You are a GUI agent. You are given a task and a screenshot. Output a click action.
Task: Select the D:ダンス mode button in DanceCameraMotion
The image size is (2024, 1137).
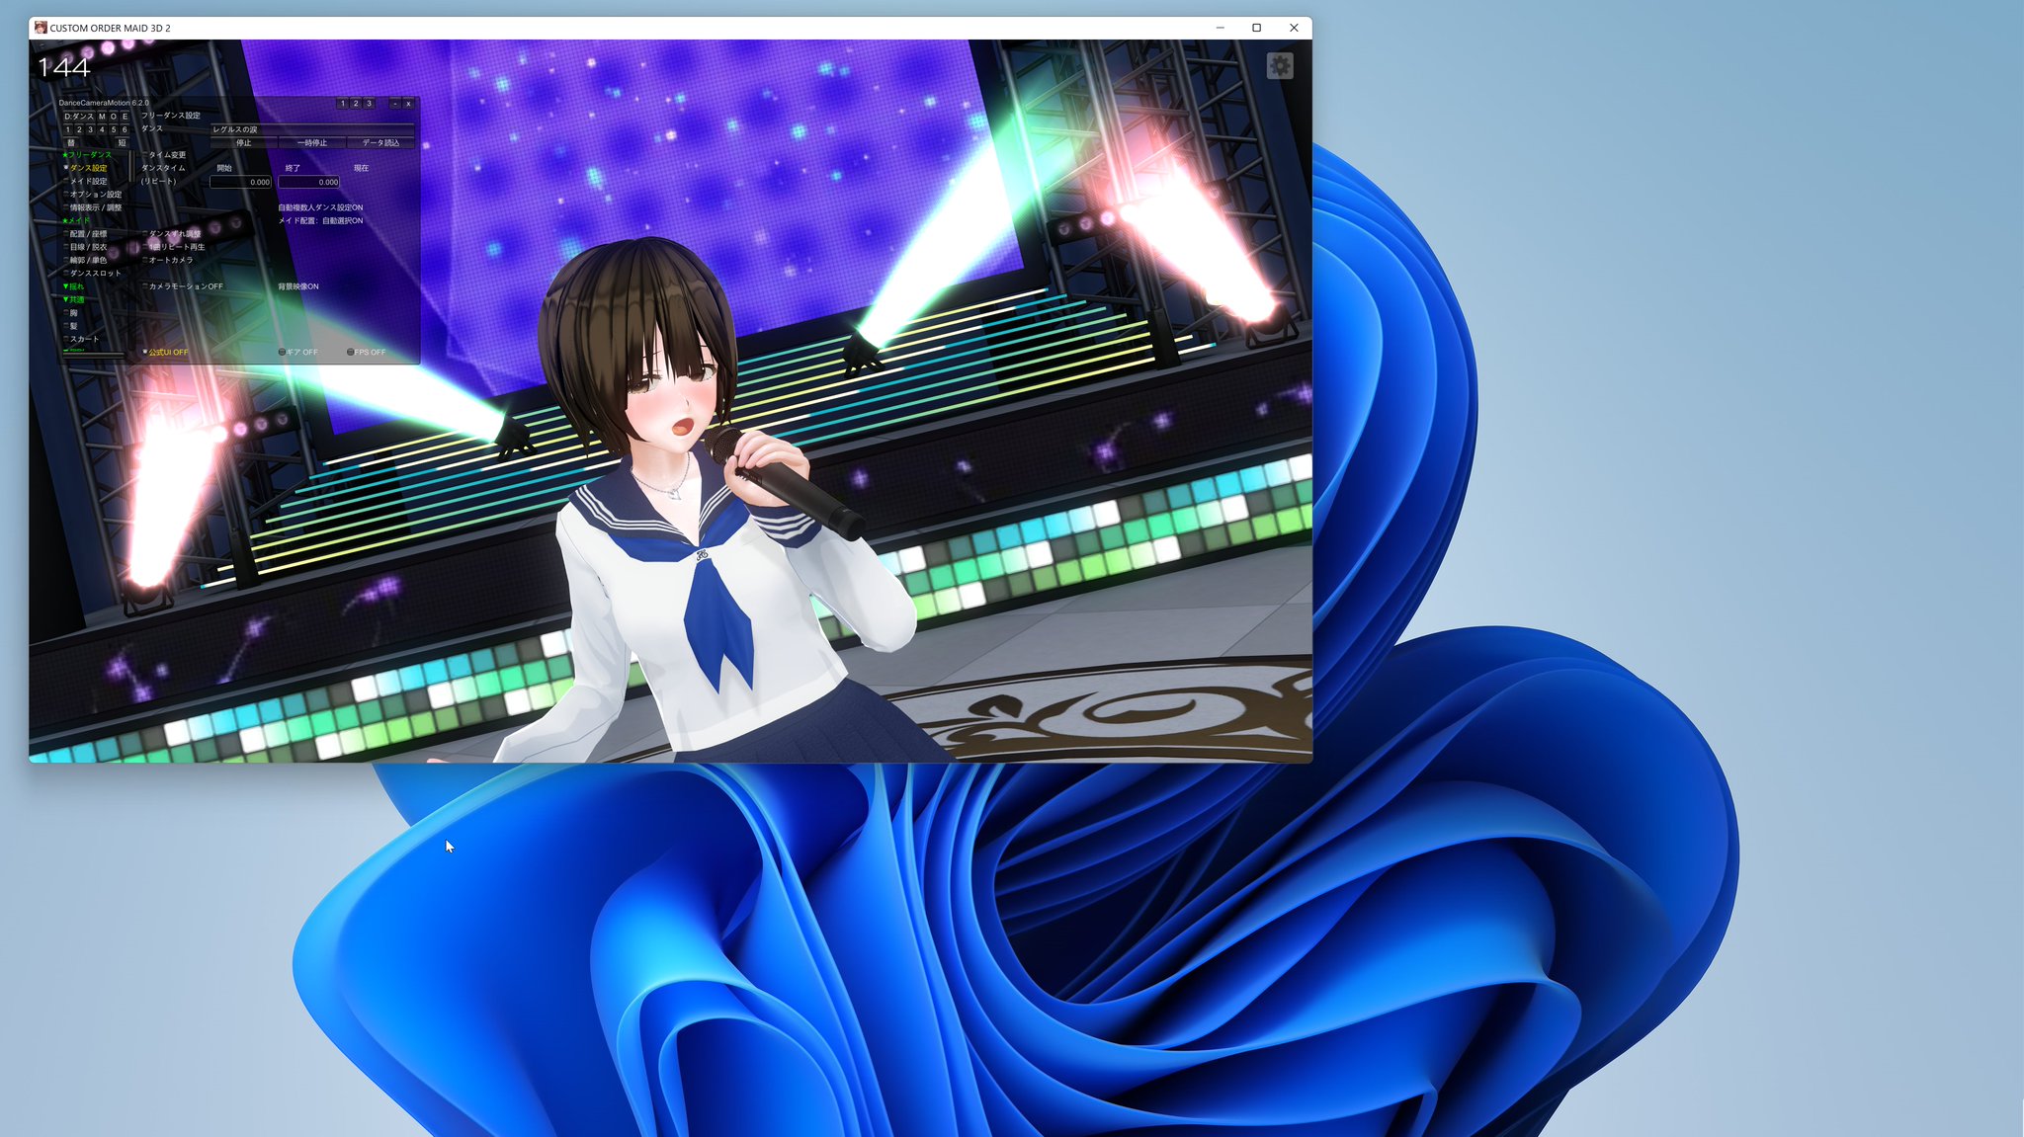click(x=77, y=117)
